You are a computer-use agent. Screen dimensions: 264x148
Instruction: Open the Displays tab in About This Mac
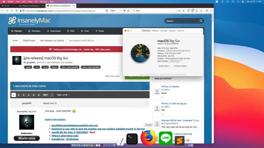tap(155, 31)
